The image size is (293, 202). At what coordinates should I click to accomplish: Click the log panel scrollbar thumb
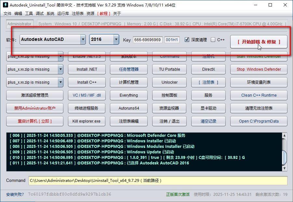[x=285, y=158]
